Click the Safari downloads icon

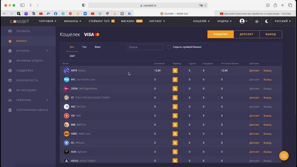coord(268,5)
